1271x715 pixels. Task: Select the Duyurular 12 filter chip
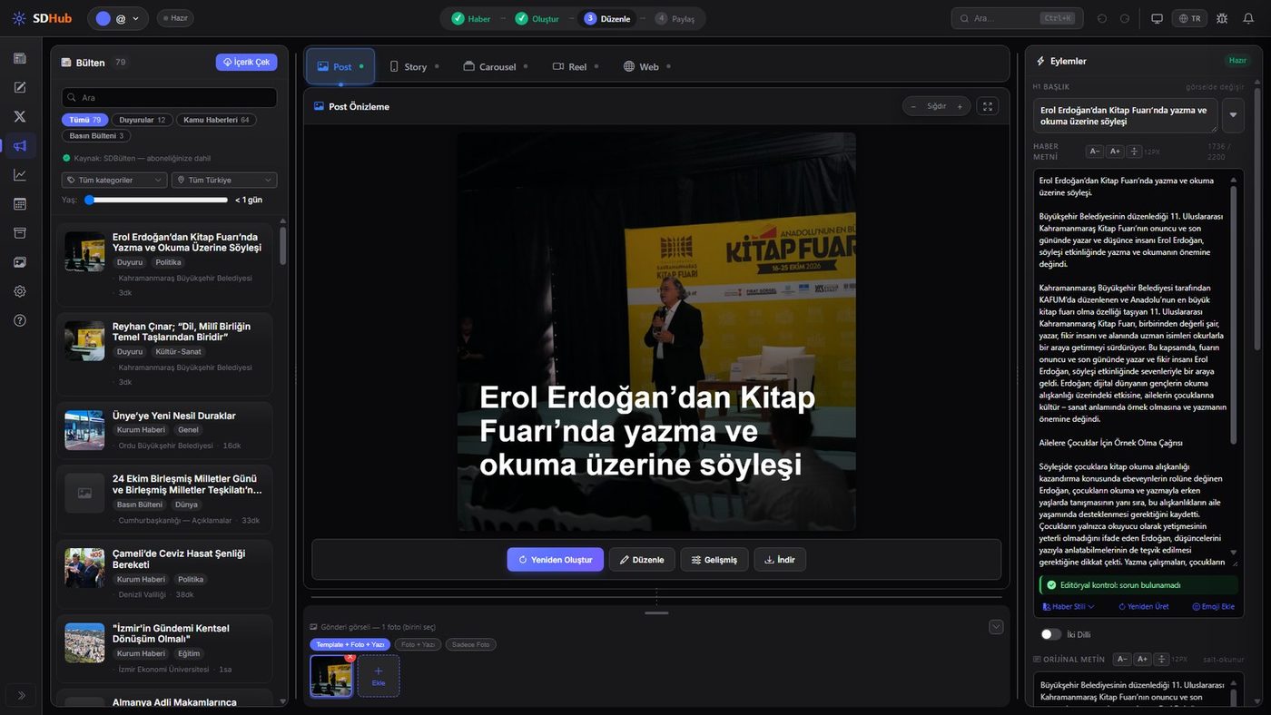[143, 120]
